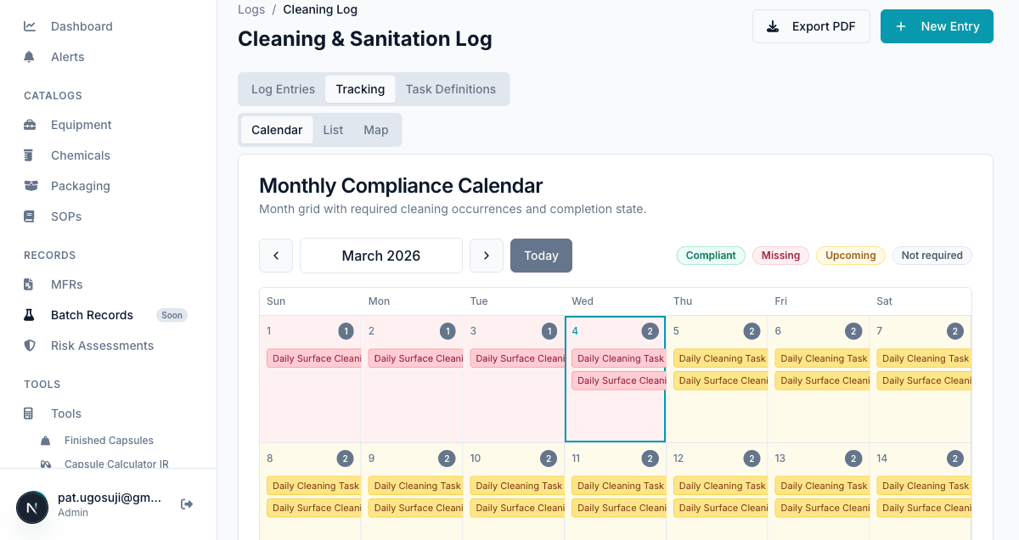Screen dimensions: 1019x540
Task: Toggle the Not required legend filter
Action: point(932,256)
